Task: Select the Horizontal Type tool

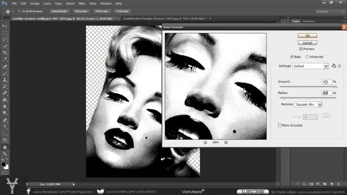Action: click(5, 127)
